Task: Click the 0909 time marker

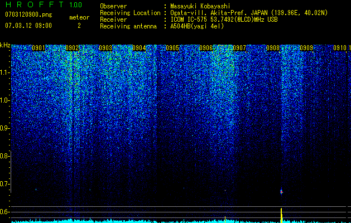Action: [306, 48]
